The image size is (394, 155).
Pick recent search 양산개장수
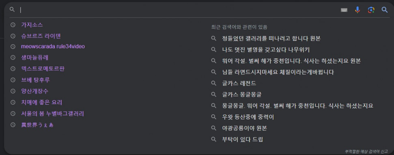pyautogui.click(x=35, y=91)
